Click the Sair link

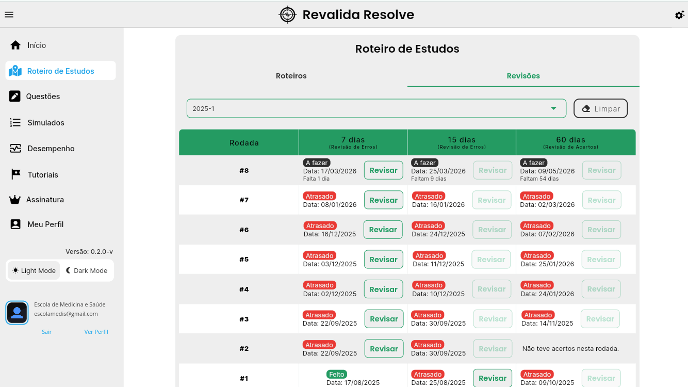coord(46,332)
